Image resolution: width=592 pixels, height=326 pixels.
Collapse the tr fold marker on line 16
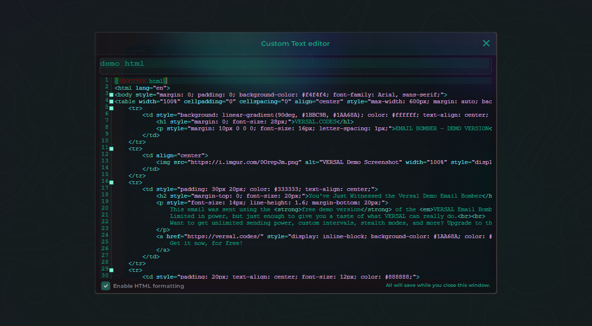[x=111, y=183]
